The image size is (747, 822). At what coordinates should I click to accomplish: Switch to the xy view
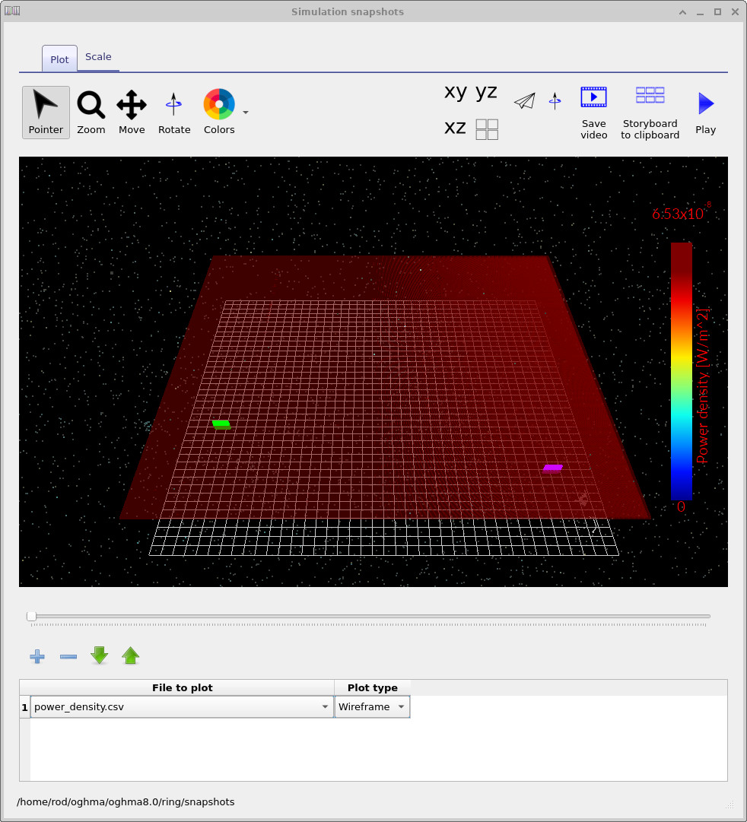click(454, 91)
